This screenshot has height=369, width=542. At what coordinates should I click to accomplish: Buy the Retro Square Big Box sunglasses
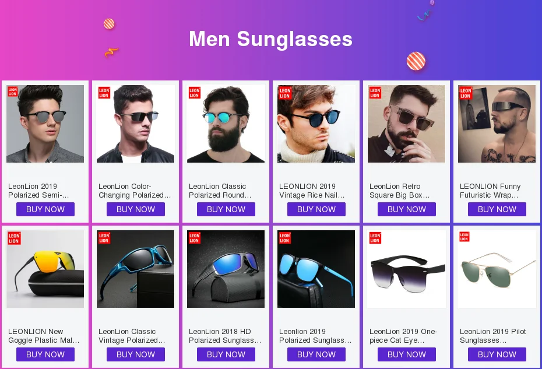coord(407,209)
